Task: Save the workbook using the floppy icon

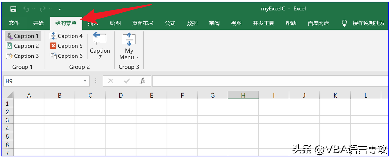Action: tap(13, 9)
